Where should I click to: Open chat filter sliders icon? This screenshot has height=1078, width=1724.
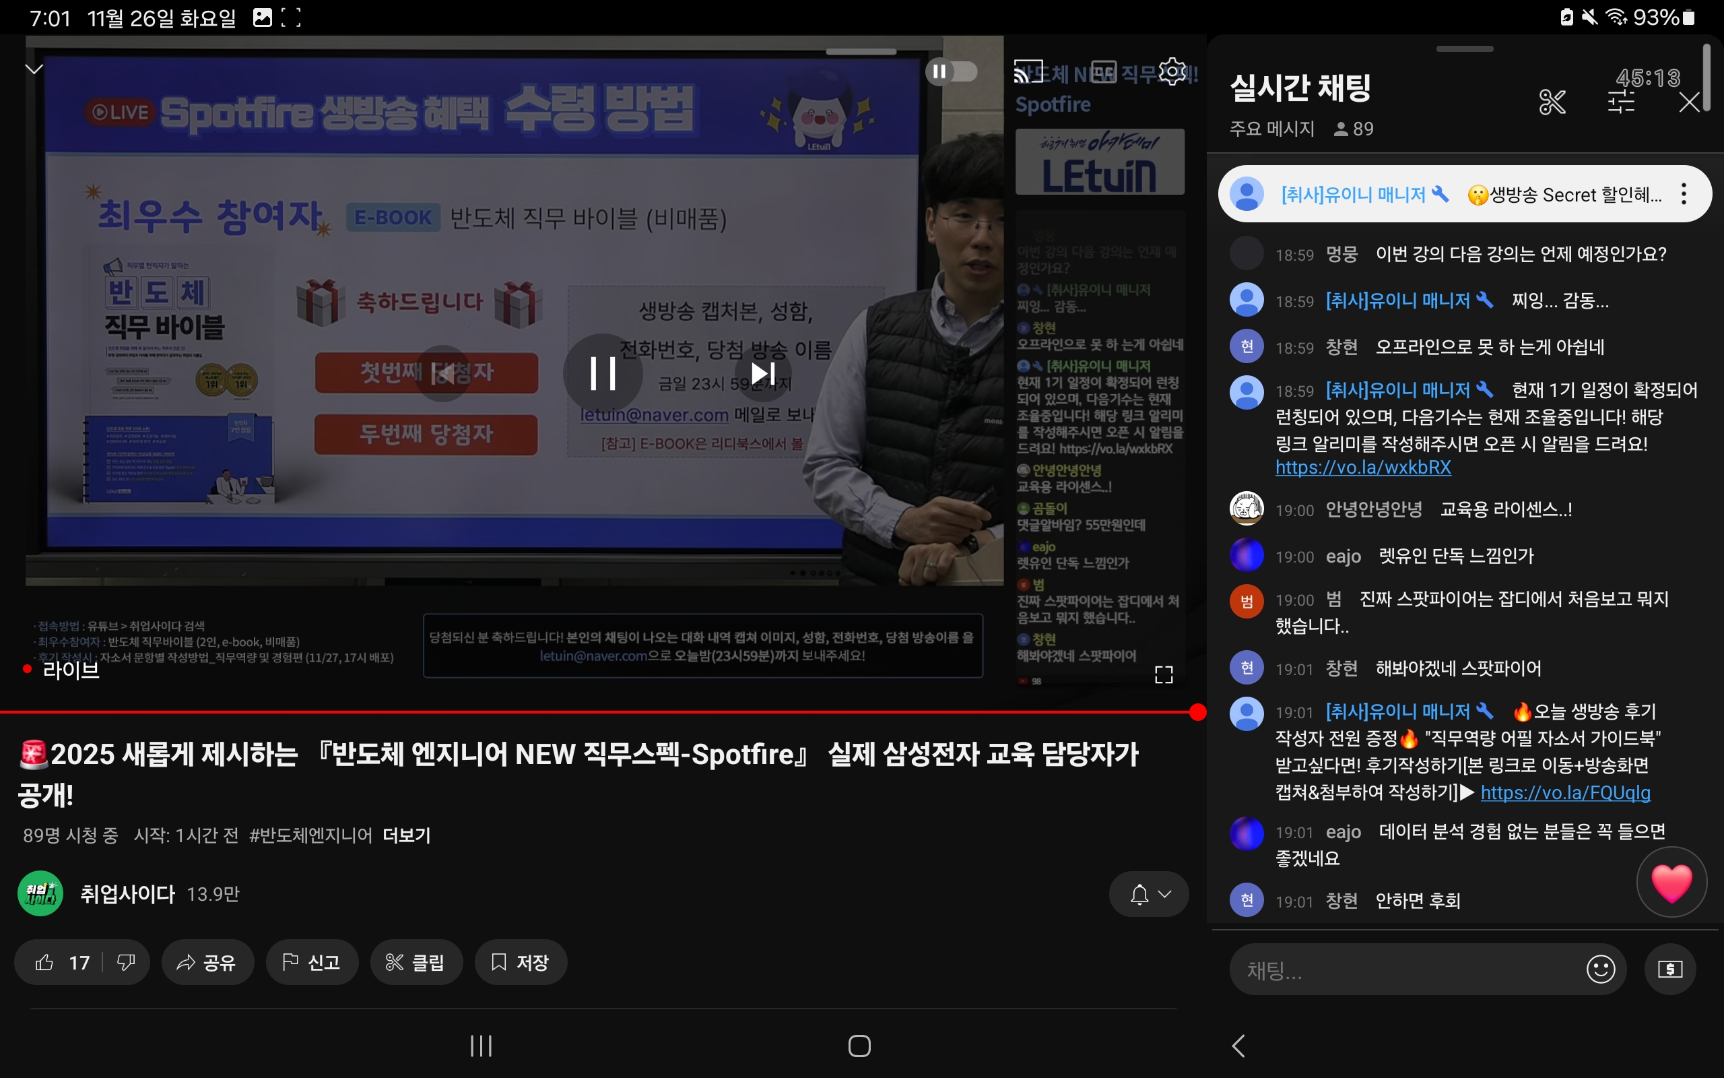point(1621,102)
